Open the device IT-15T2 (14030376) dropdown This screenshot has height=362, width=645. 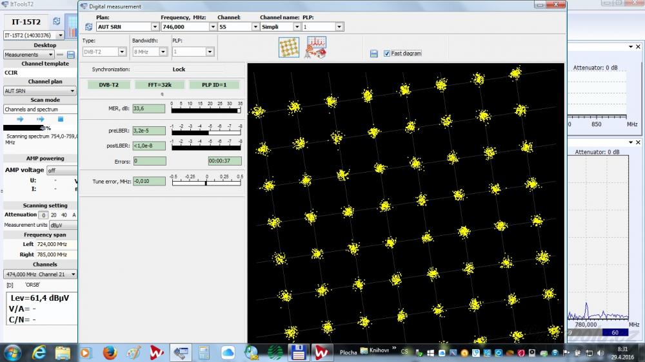[x=61, y=35]
